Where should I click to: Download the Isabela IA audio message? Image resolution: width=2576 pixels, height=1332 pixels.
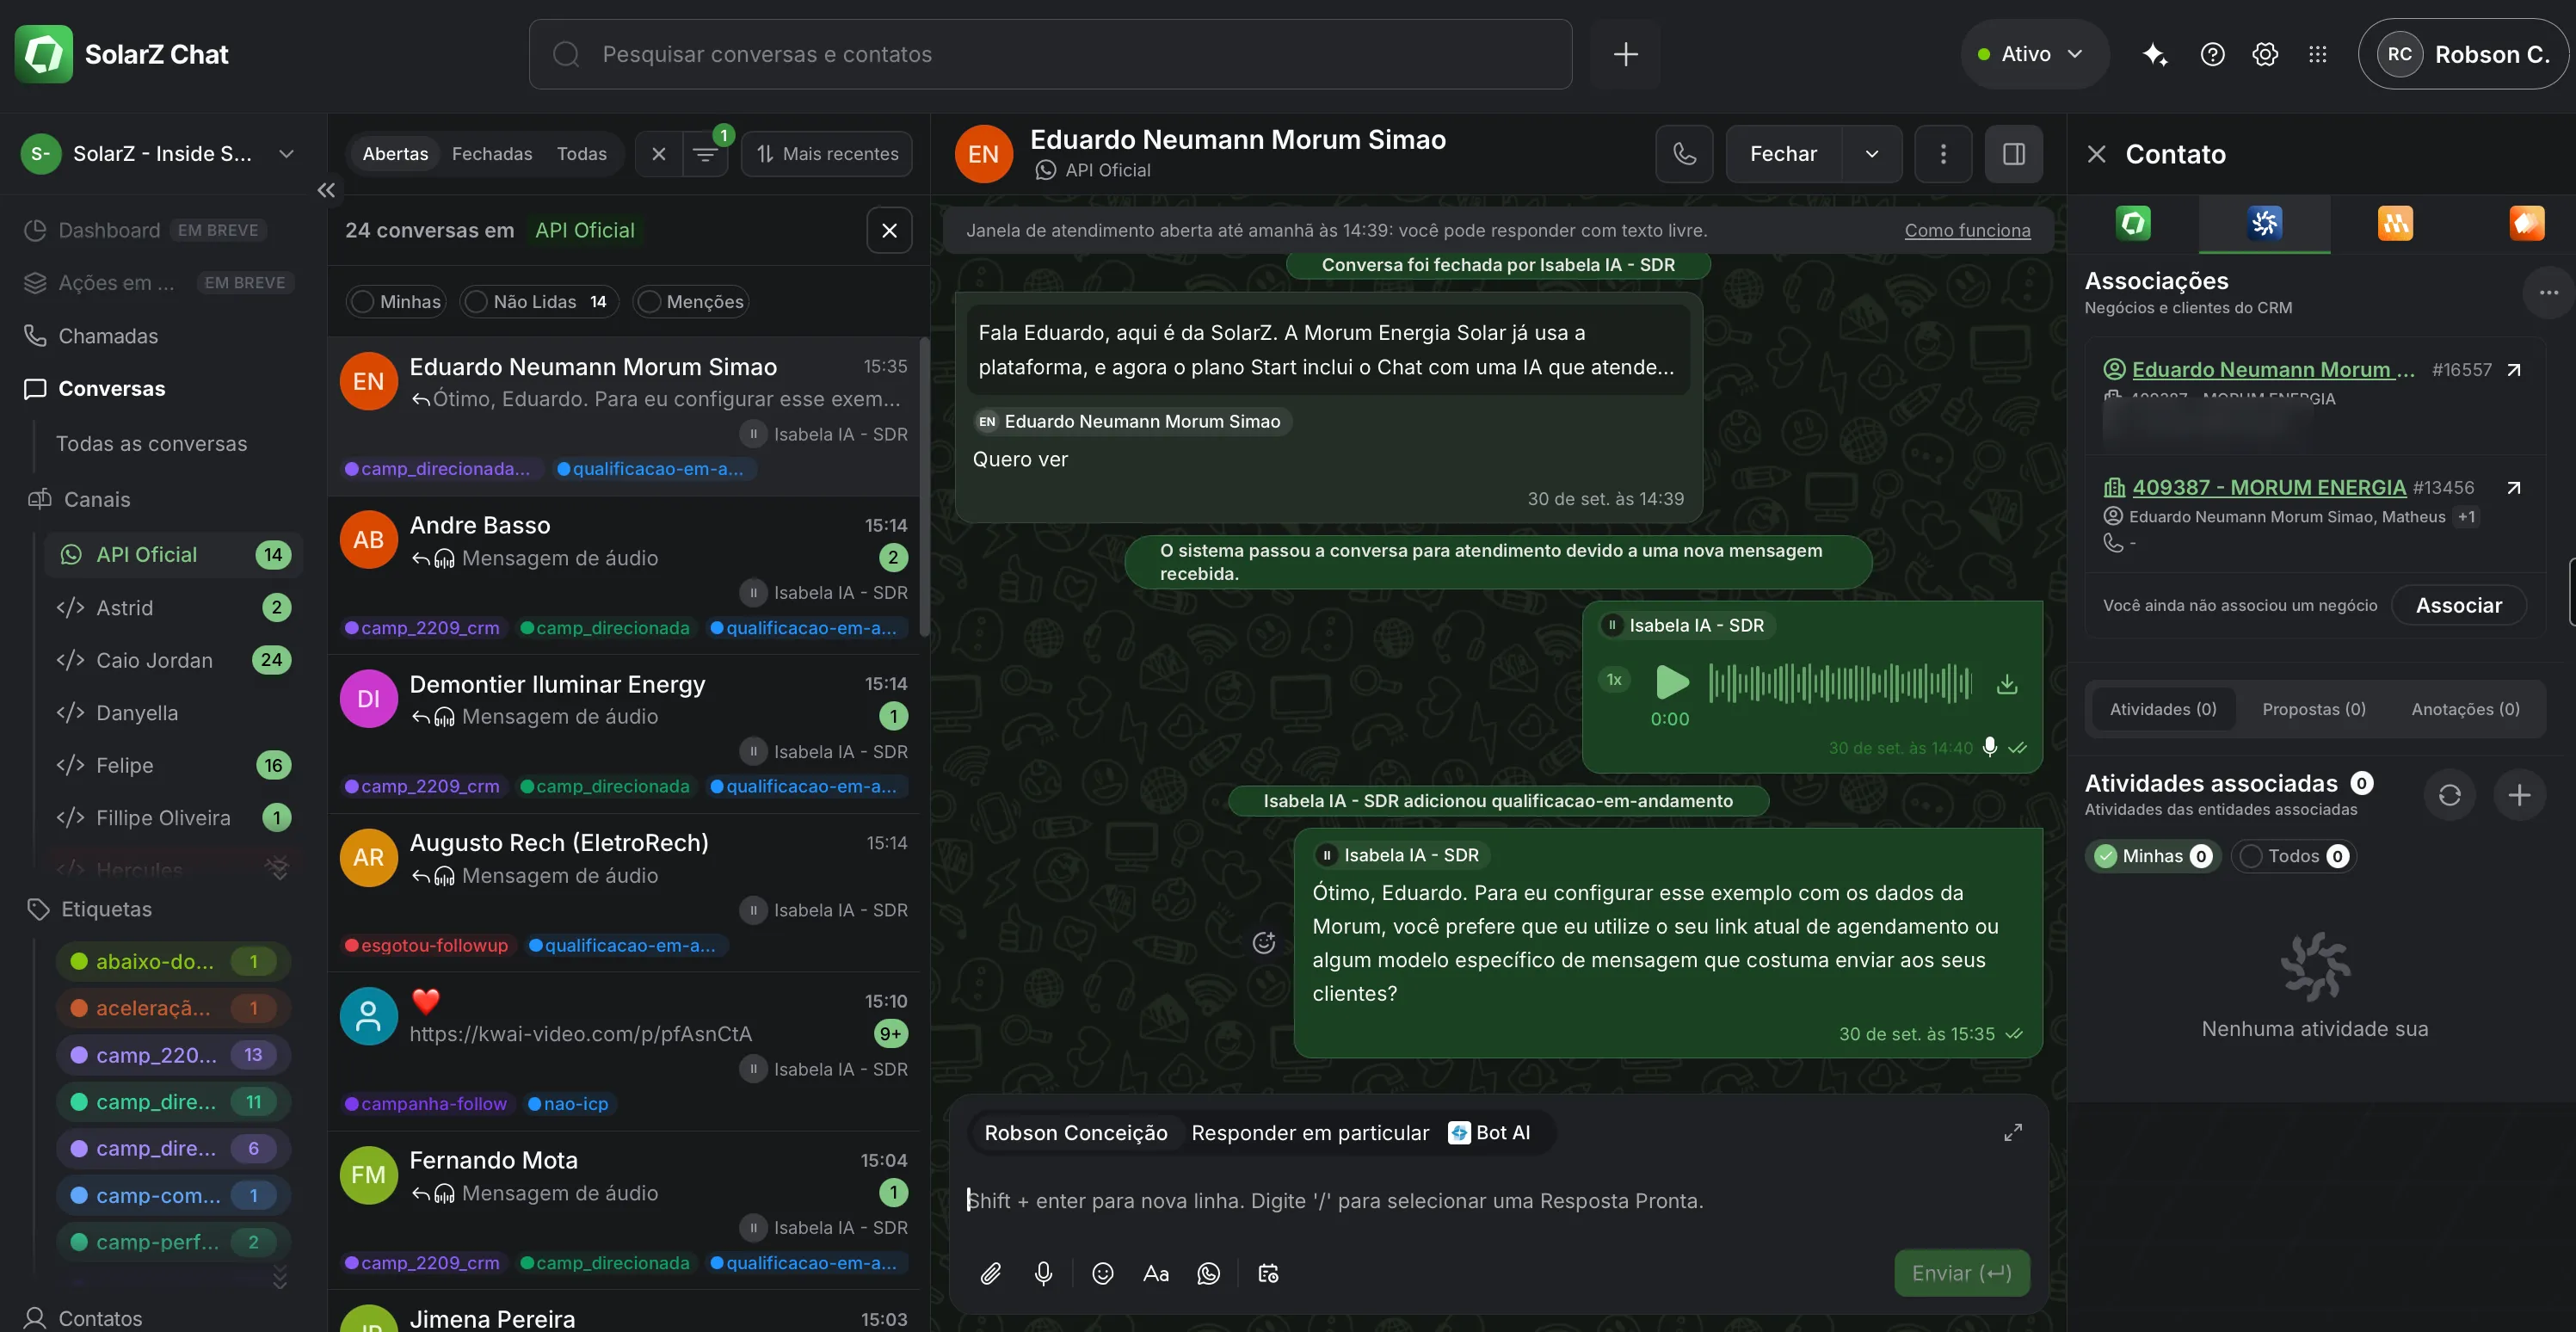click(2006, 684)
